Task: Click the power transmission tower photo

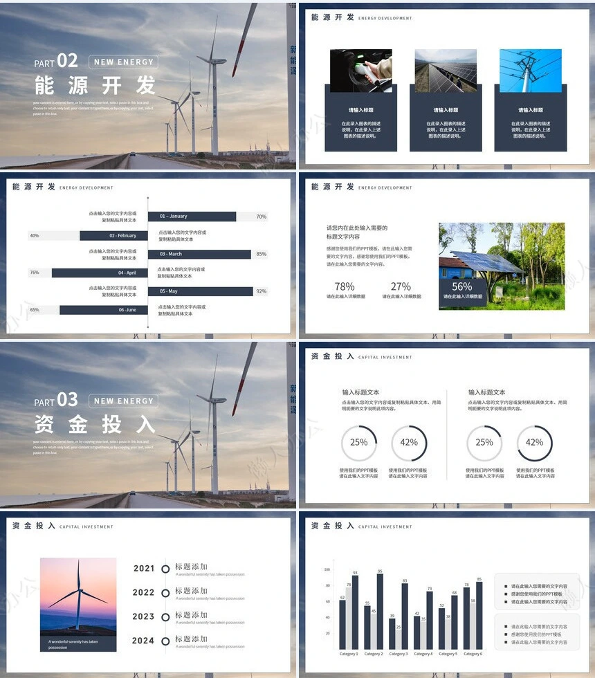Action: [x=531, y=70]
